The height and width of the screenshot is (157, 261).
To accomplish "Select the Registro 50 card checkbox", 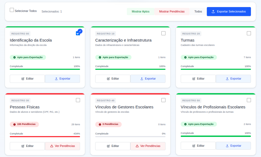I will click(249, 100).
